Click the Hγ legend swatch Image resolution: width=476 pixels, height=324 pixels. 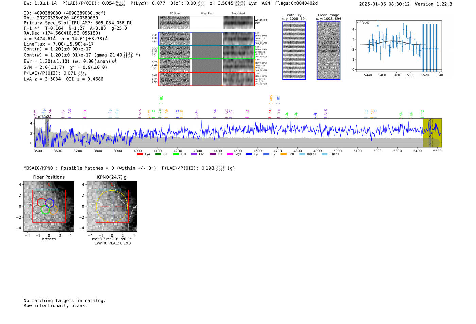(266, 154)
